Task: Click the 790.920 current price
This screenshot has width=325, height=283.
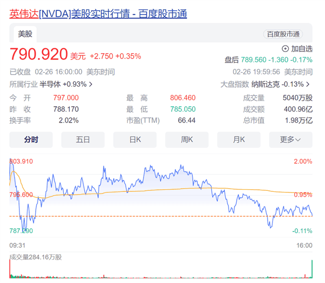Action: [x=39, y=54]
